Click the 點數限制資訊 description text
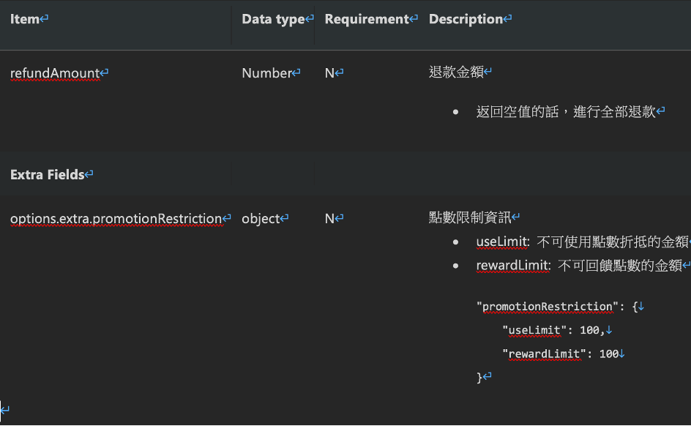The height and width of the screenshot is (426, 691). (x=470, y=217)
